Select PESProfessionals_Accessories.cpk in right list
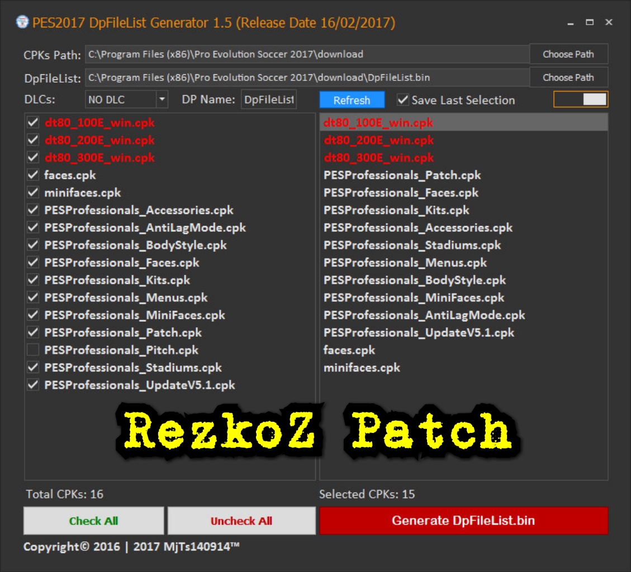Image resolution: width=631 pixels, height=572 pixels. pyautogui.click(x=463, y=227)
